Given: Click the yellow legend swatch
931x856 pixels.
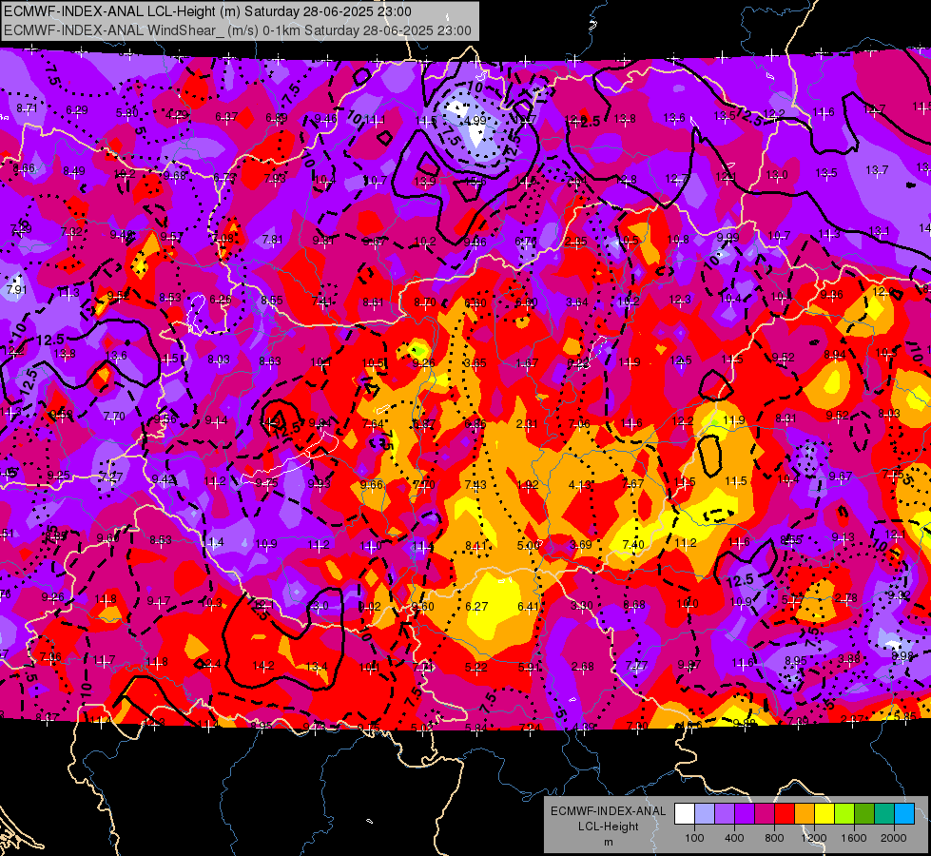Looking at the screenshot, I should coord(824,814).
